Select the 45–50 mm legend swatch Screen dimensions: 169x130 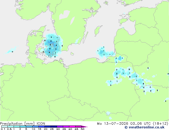pos(78,127)
